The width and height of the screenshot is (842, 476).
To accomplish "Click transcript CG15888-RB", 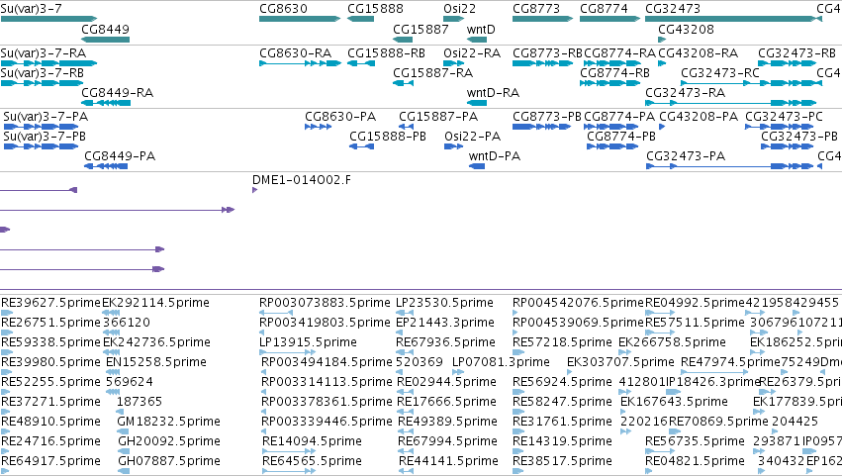I will point(387,53).
